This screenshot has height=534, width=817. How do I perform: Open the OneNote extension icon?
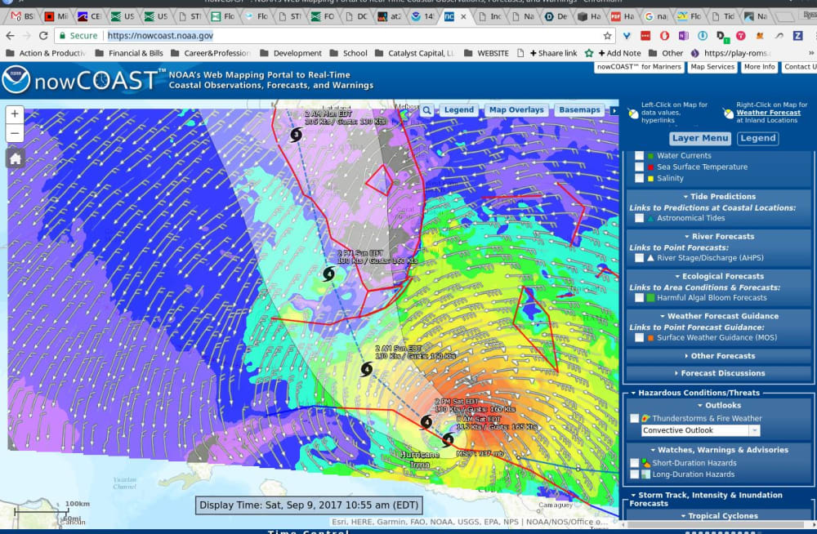point(683,35)
